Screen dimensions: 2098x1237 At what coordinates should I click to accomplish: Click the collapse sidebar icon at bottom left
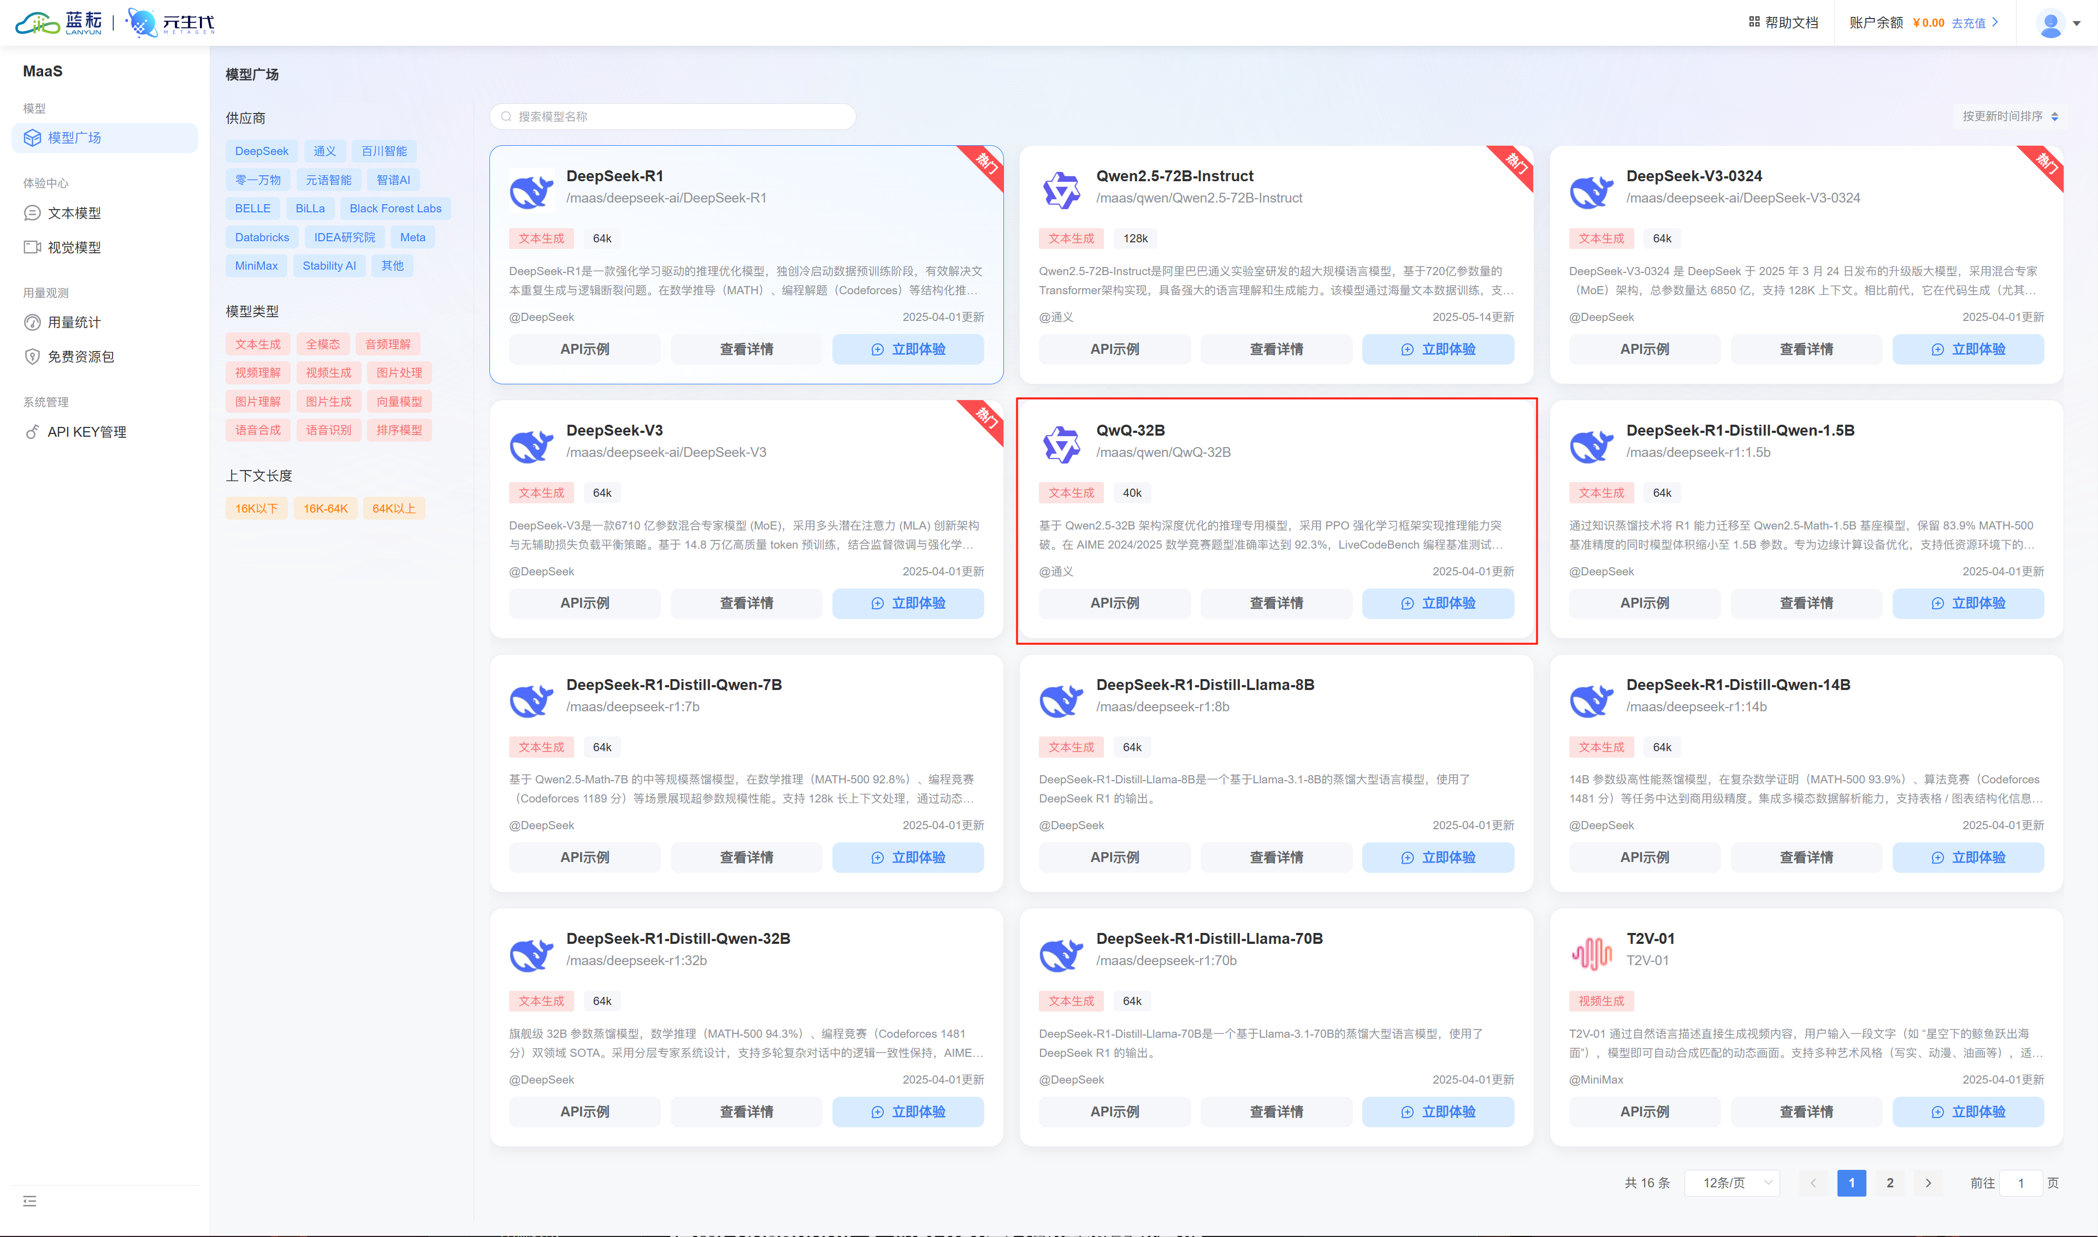[x=30, y=1201]
